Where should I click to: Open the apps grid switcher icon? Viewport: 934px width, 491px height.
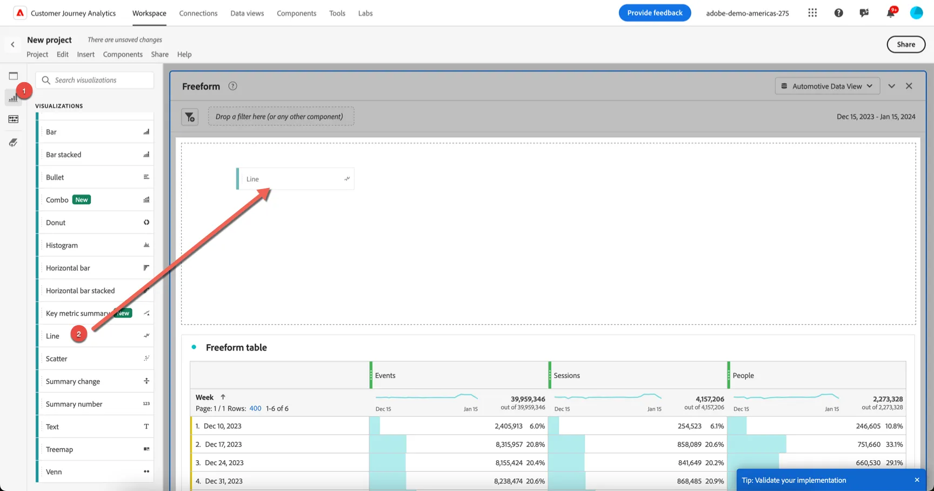point(812,13)
